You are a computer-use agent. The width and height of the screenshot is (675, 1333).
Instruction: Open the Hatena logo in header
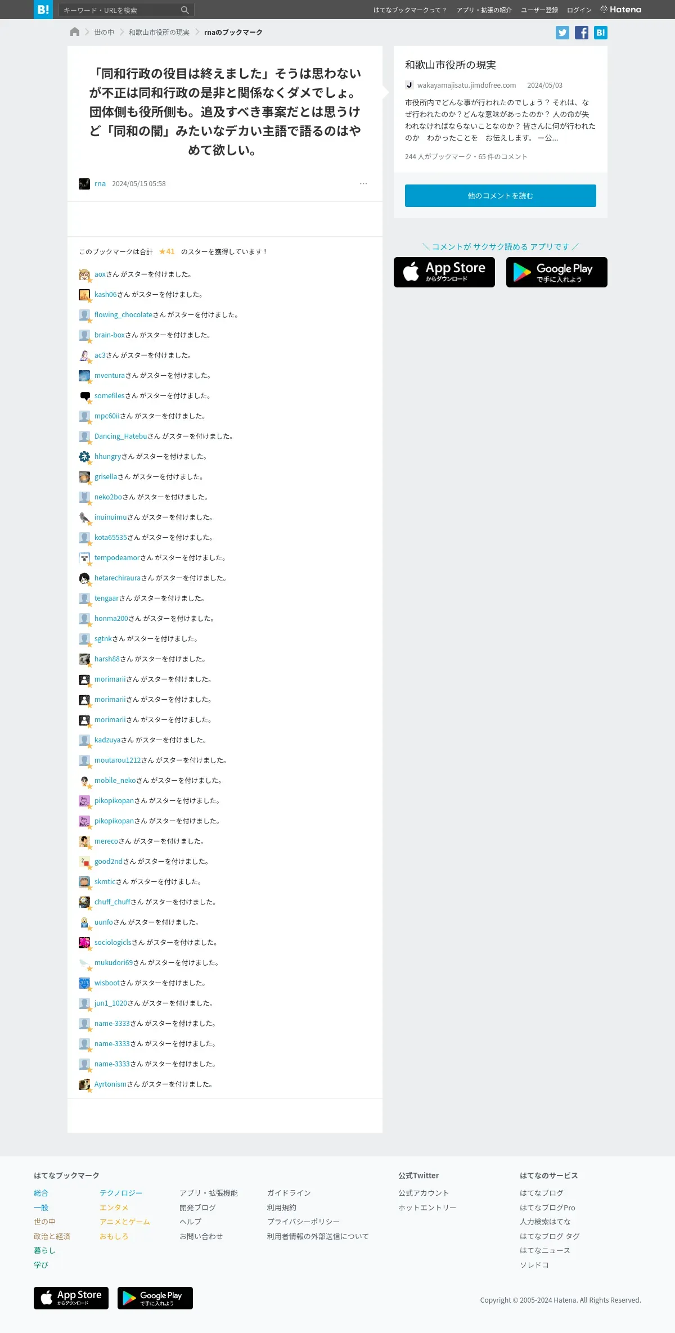pos(621,10)
